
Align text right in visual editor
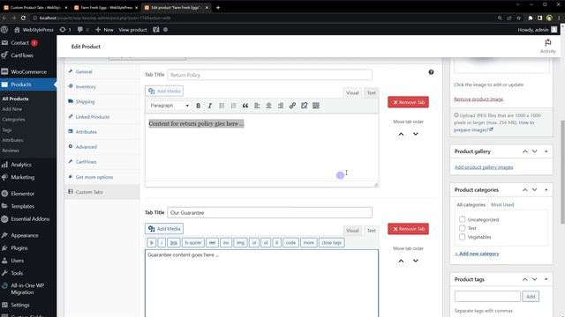pyautogui.click(x=281, y=106)
